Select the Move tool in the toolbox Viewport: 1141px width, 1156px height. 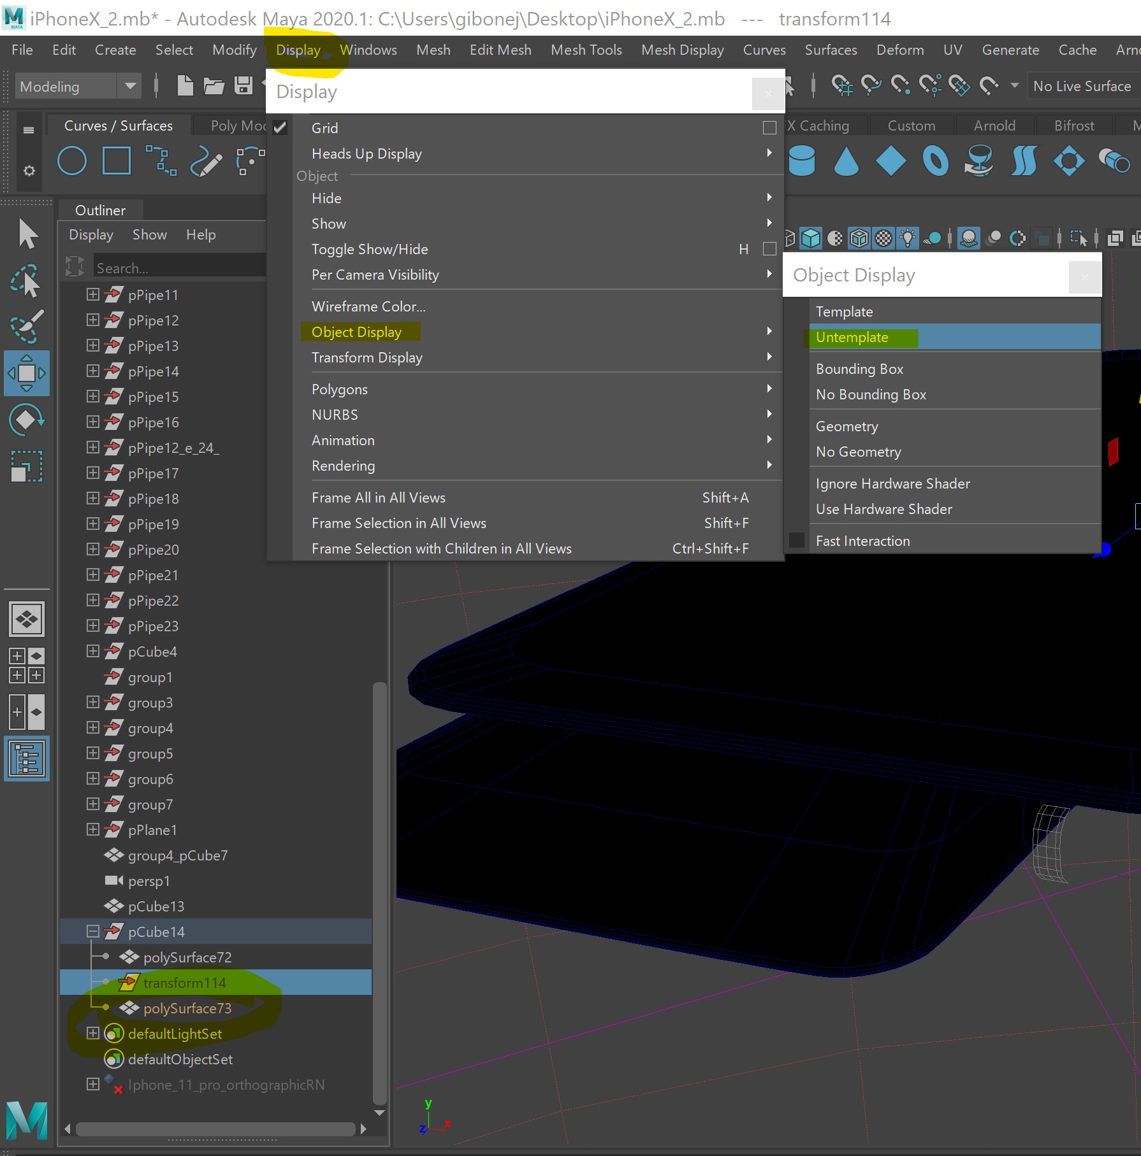tap(27, 373)
